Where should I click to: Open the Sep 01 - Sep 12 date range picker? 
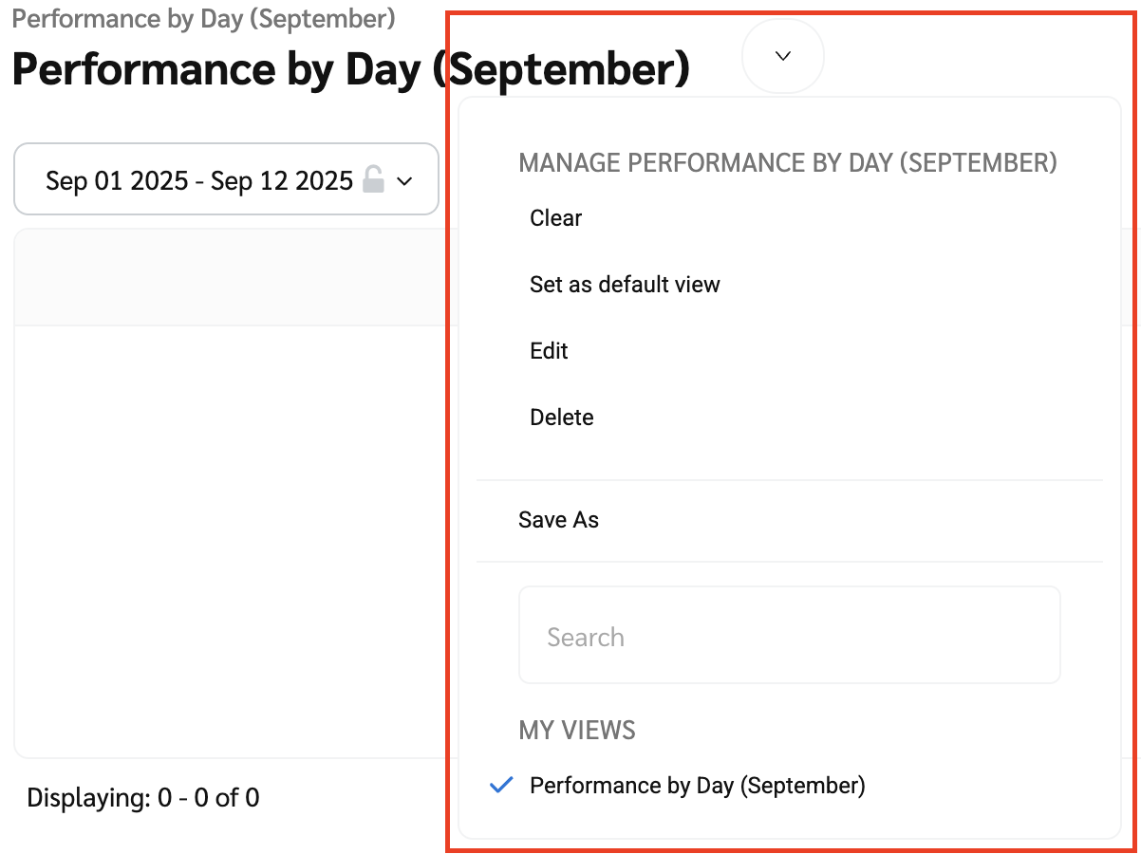(x=226, y=179)
